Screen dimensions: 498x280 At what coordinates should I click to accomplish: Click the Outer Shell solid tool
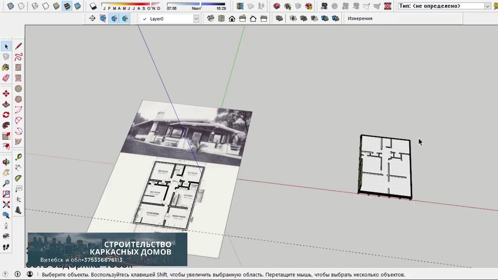(x=279, y=18)
